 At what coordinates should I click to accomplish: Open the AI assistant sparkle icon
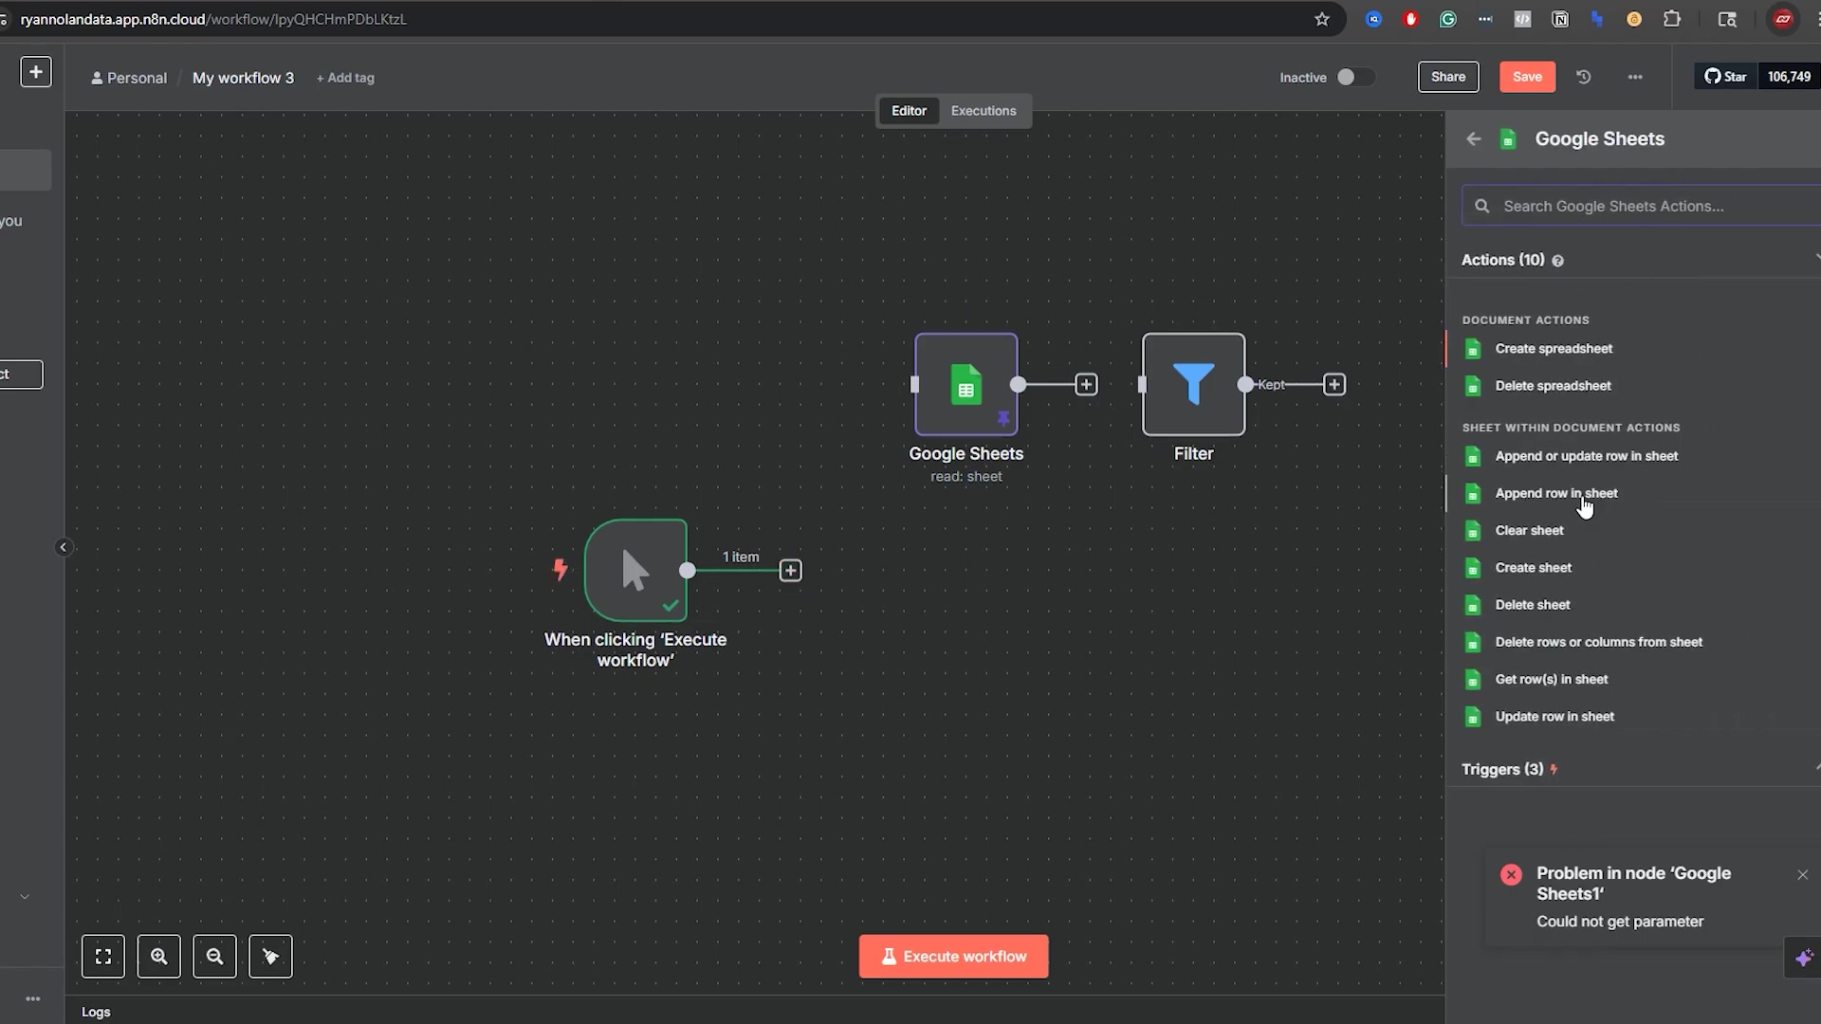point(1803,958)
